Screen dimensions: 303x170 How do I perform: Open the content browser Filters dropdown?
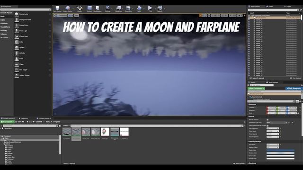pos(66,126)
